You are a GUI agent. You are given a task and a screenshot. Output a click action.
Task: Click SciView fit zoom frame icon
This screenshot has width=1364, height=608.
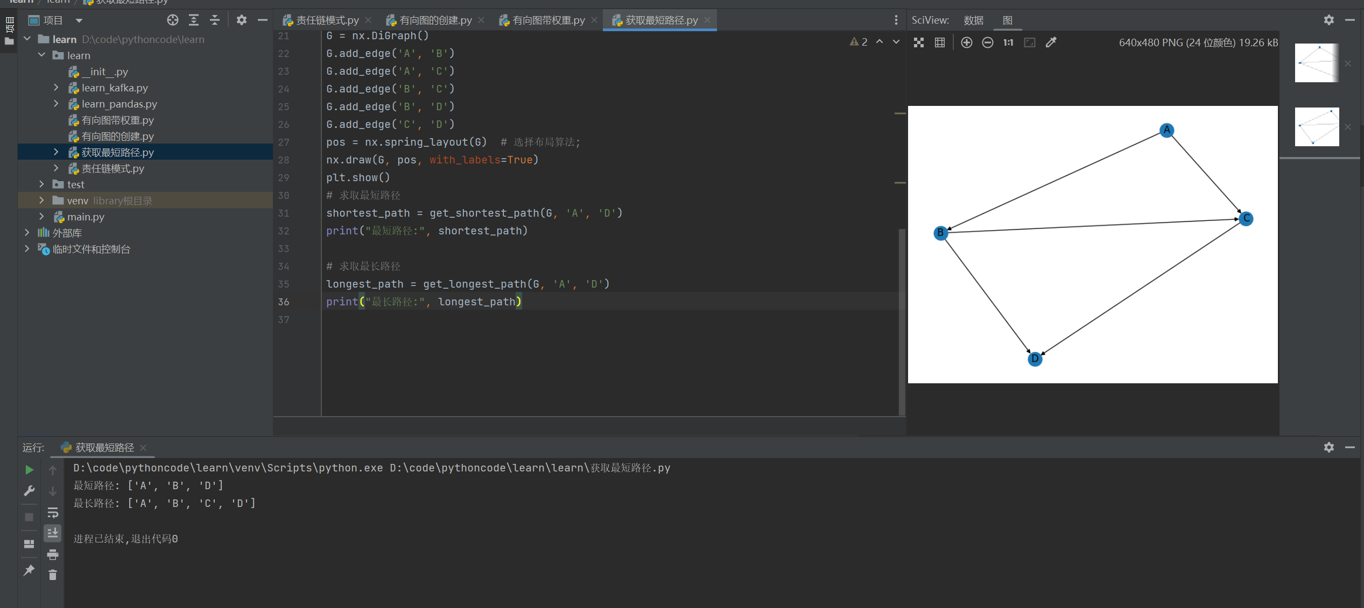1030,42
